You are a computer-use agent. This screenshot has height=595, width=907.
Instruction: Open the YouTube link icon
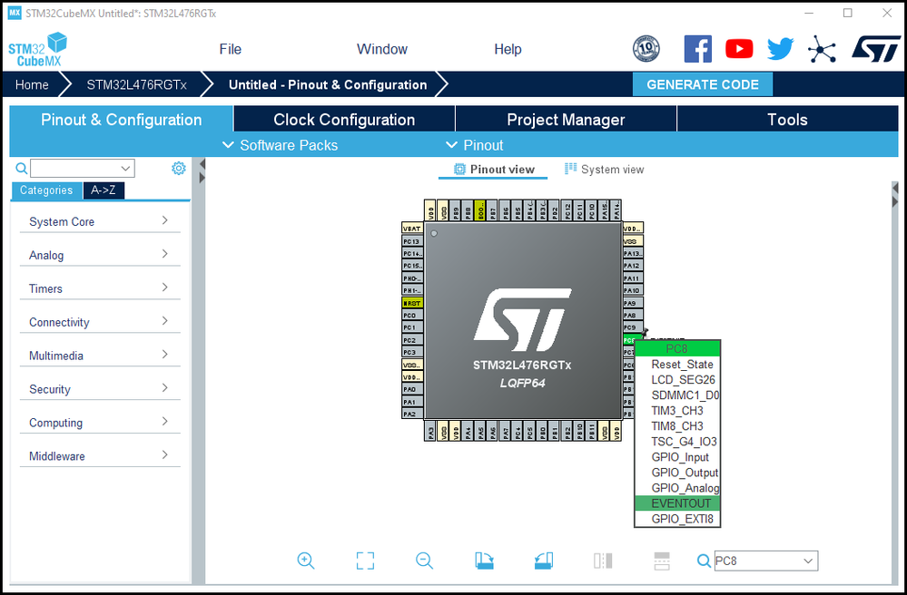tap(739, 49)
